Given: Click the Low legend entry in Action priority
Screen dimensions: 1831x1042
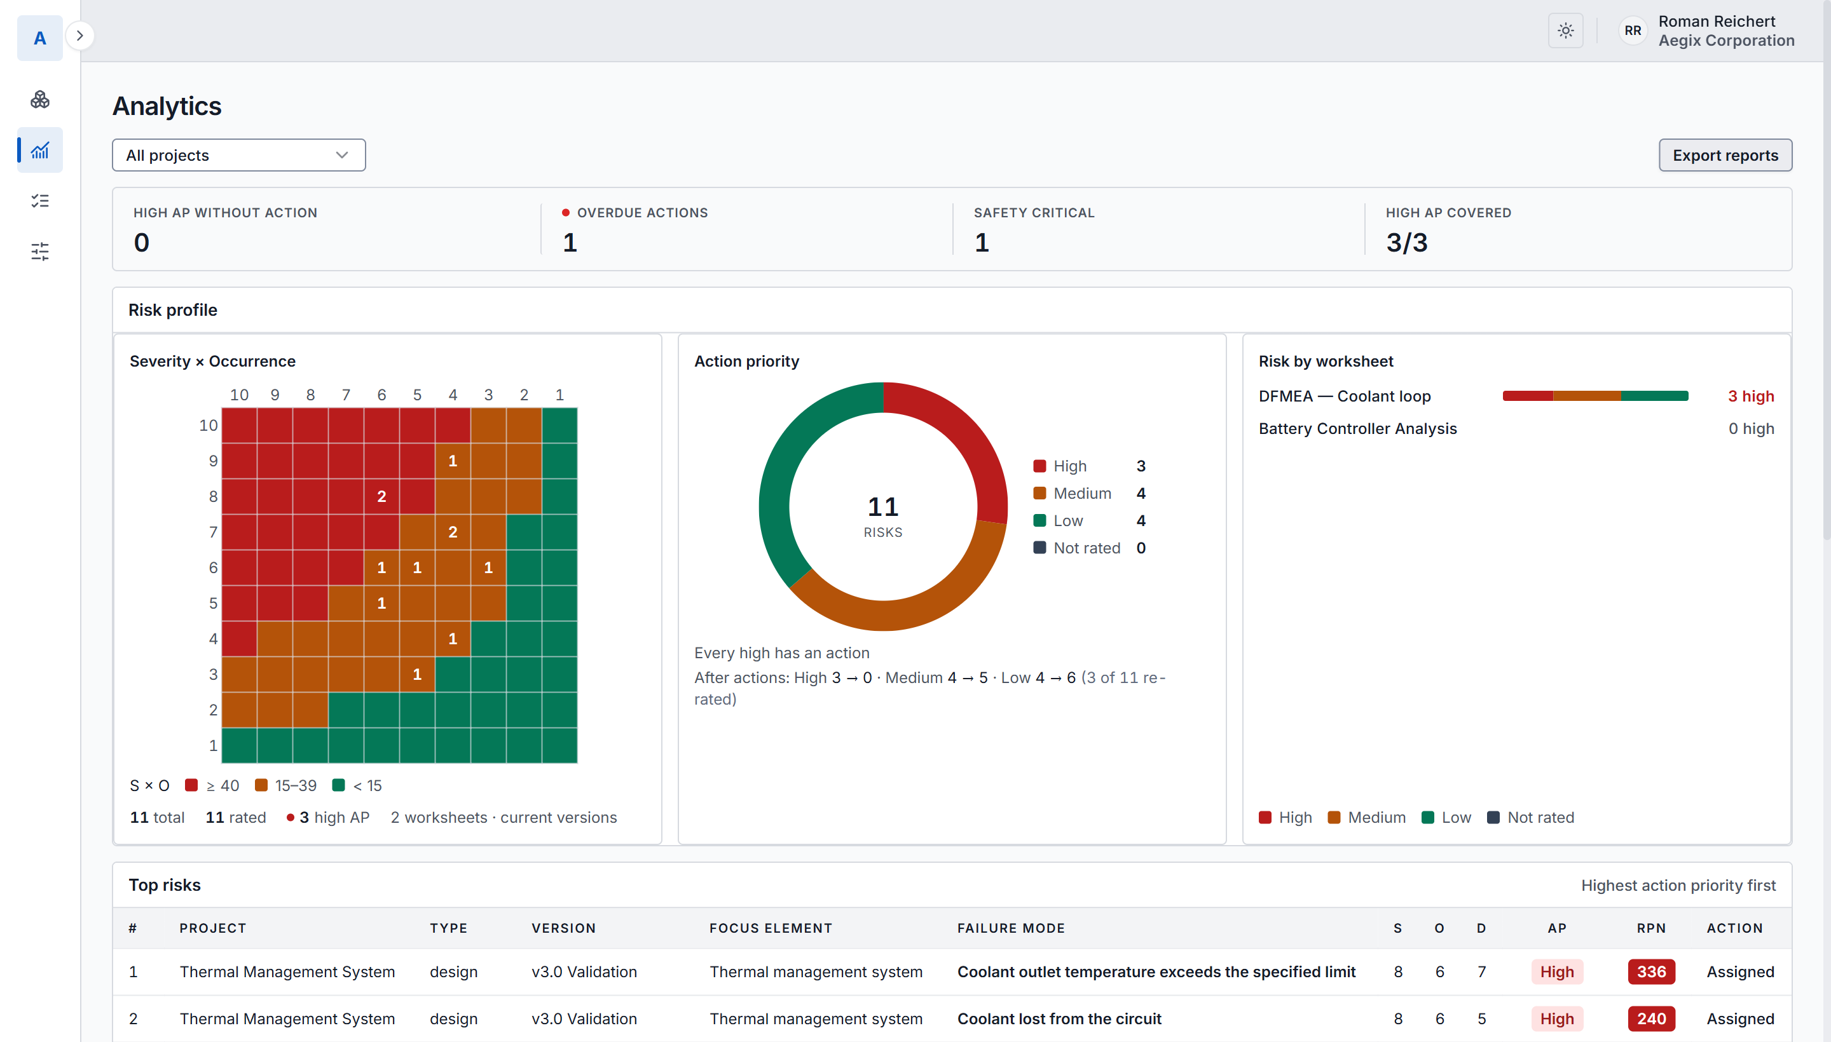Looking at the screenshot, I should click(1089, 520).
